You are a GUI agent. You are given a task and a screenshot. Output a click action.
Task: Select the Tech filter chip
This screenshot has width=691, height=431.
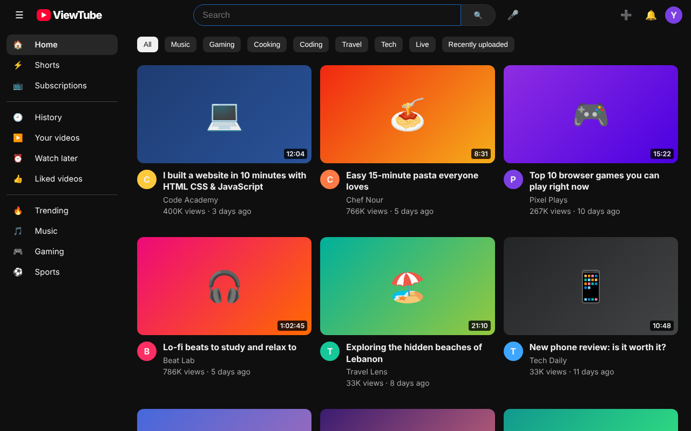[x=389, y=45]
